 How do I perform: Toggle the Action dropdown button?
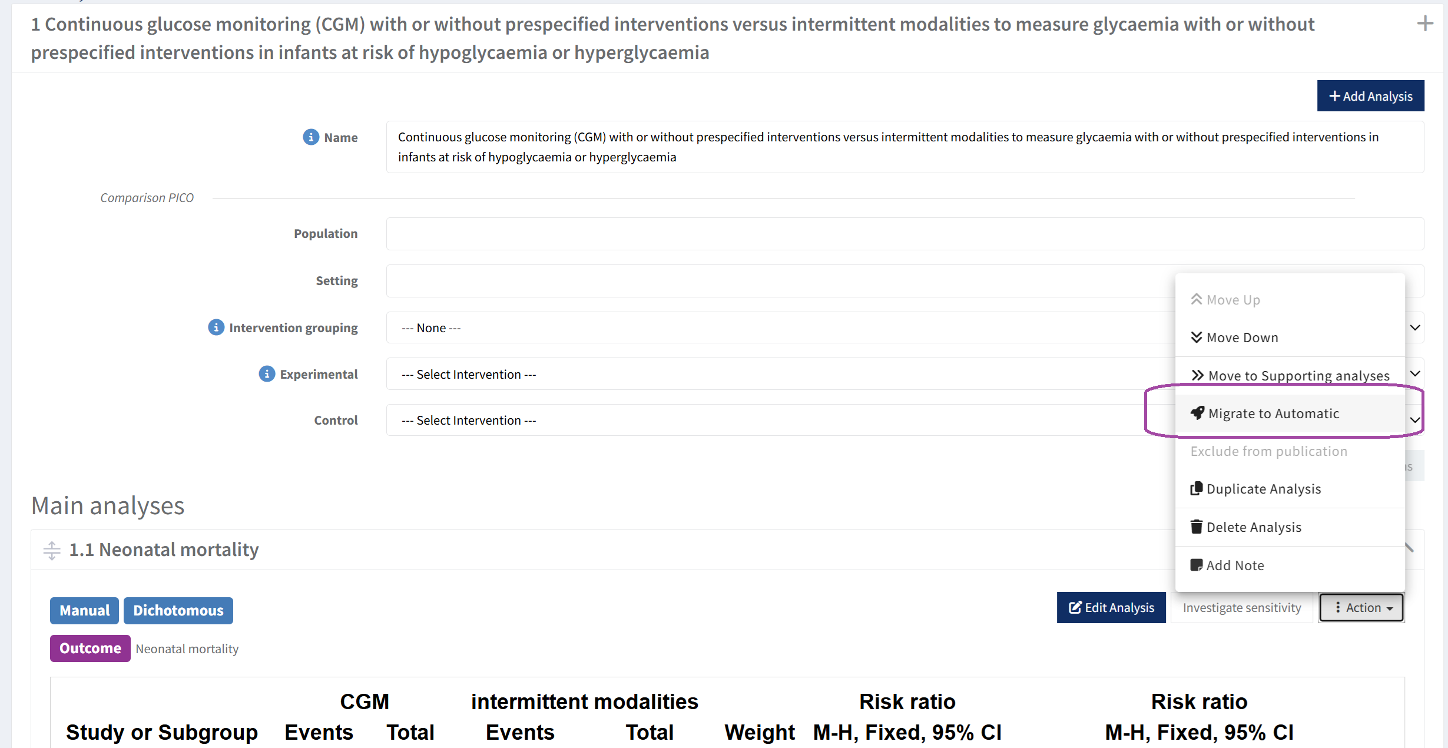[1362, 607]
